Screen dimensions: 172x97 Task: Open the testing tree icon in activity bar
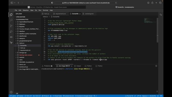click(11, 43)
